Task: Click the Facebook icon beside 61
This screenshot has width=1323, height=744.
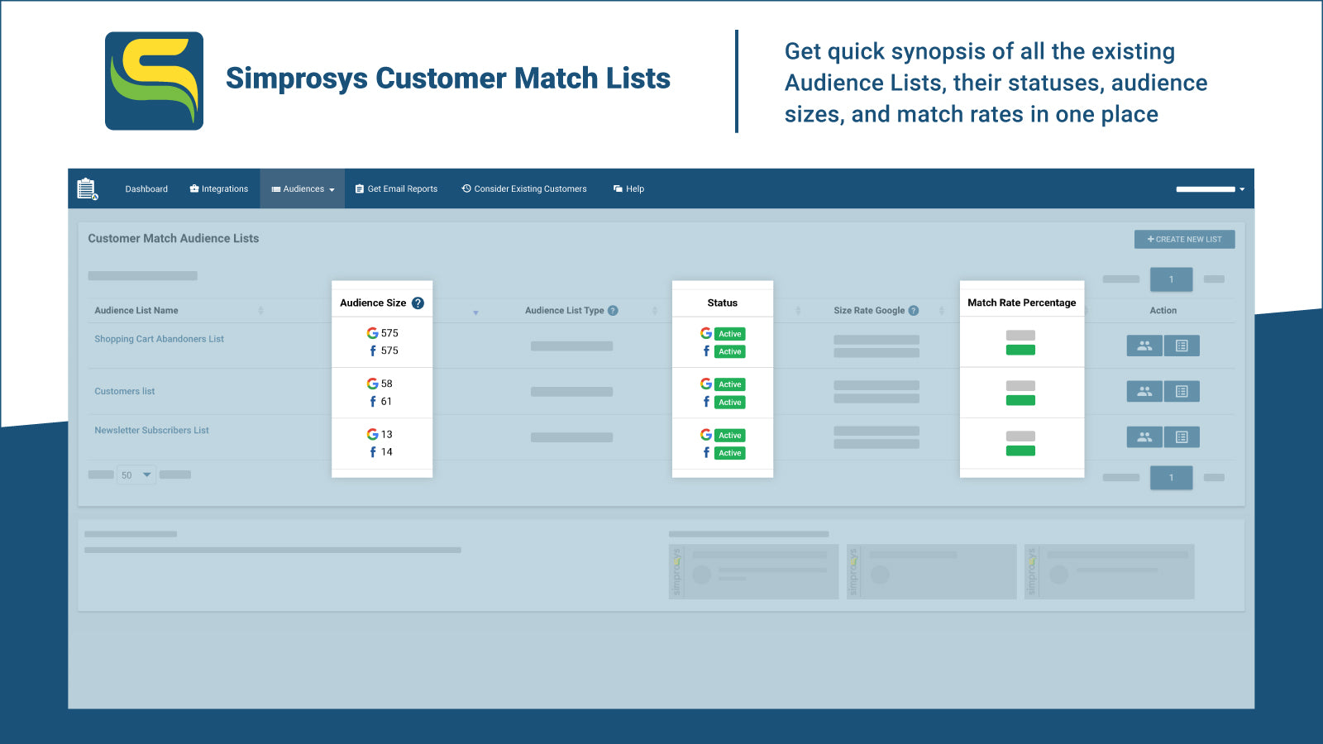Action: pyautogui.click(x=372, y=402)
